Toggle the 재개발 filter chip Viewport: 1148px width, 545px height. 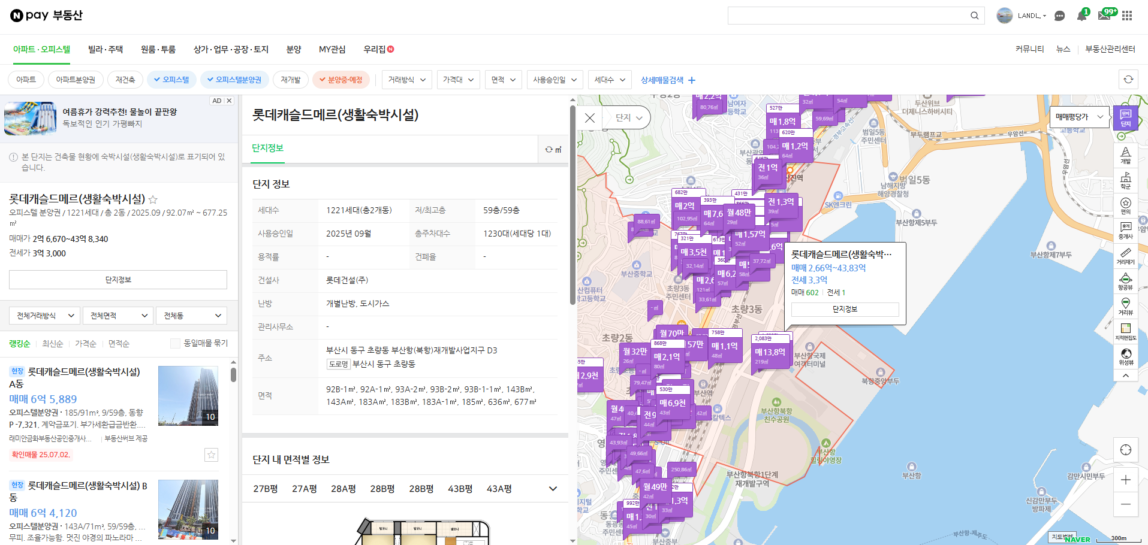click(291, 80)
